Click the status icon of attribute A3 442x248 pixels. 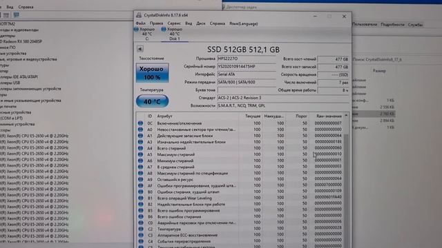140,142
